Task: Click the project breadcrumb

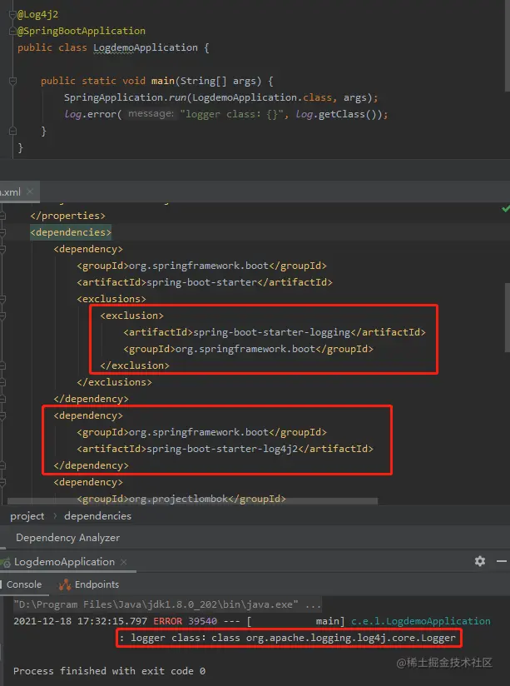Action: [x=27, y=516]
